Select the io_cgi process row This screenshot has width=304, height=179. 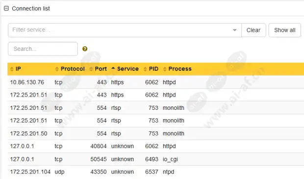156,159
